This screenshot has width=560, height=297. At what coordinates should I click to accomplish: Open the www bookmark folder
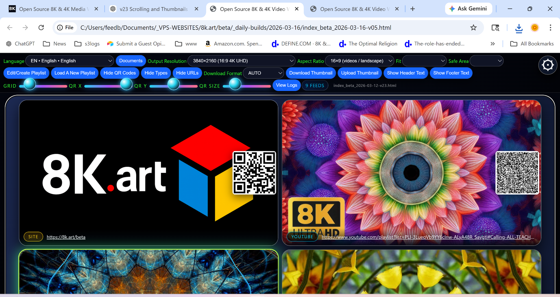point(186,44)
